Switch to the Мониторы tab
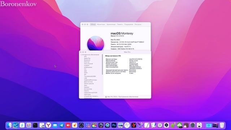 [101, 25]
